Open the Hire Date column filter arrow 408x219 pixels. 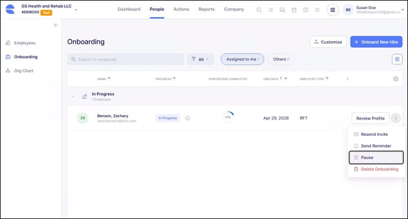pos(286,78)
